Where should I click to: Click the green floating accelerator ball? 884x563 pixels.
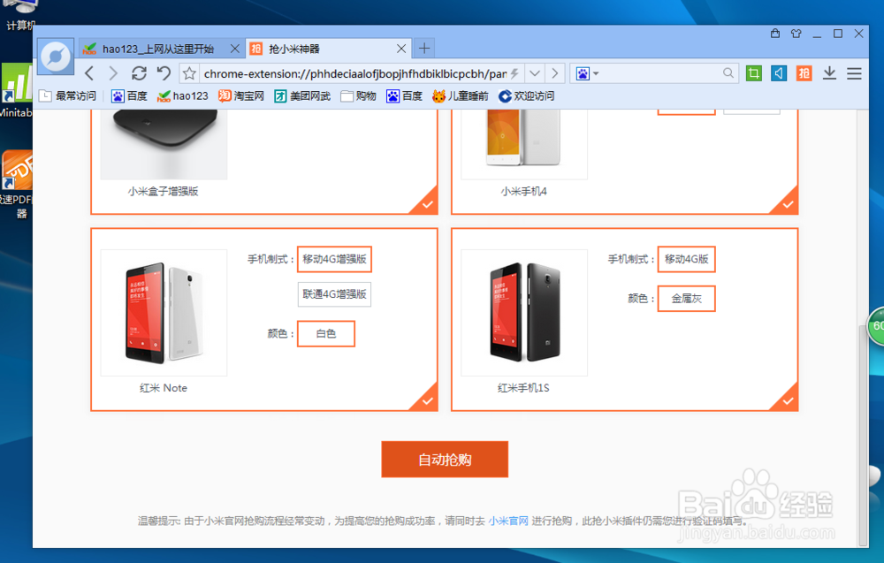[x=877, y=326]
